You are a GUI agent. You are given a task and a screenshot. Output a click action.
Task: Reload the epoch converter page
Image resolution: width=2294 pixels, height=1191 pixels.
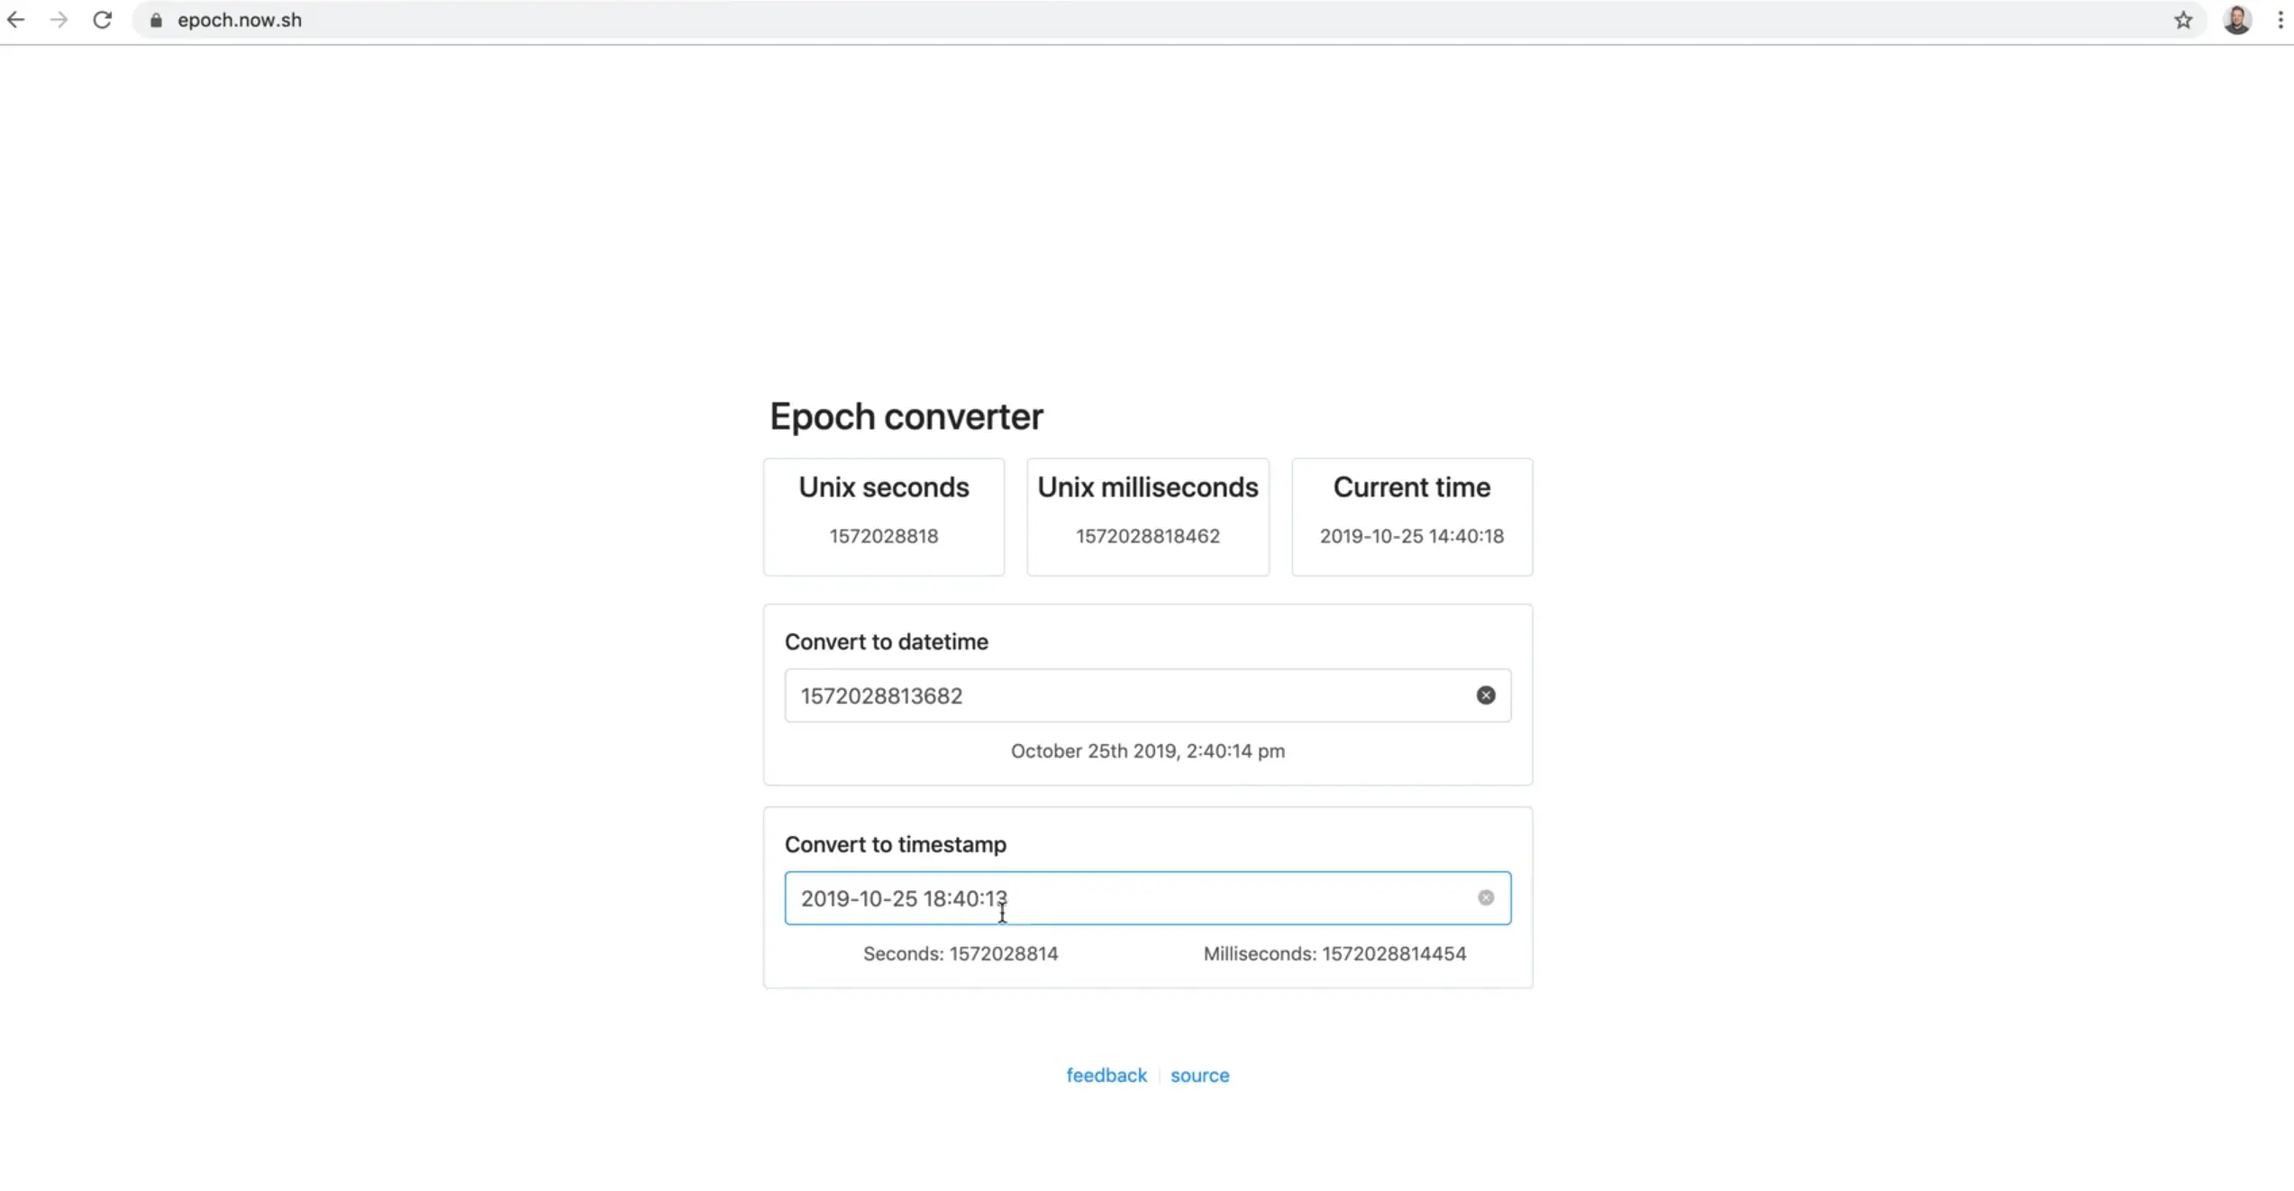pos(103,20)
